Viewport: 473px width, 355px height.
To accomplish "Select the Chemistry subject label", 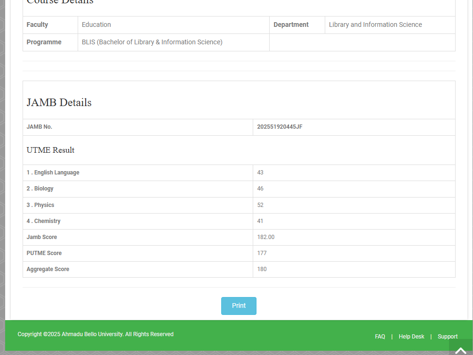I will pos(44,221).
